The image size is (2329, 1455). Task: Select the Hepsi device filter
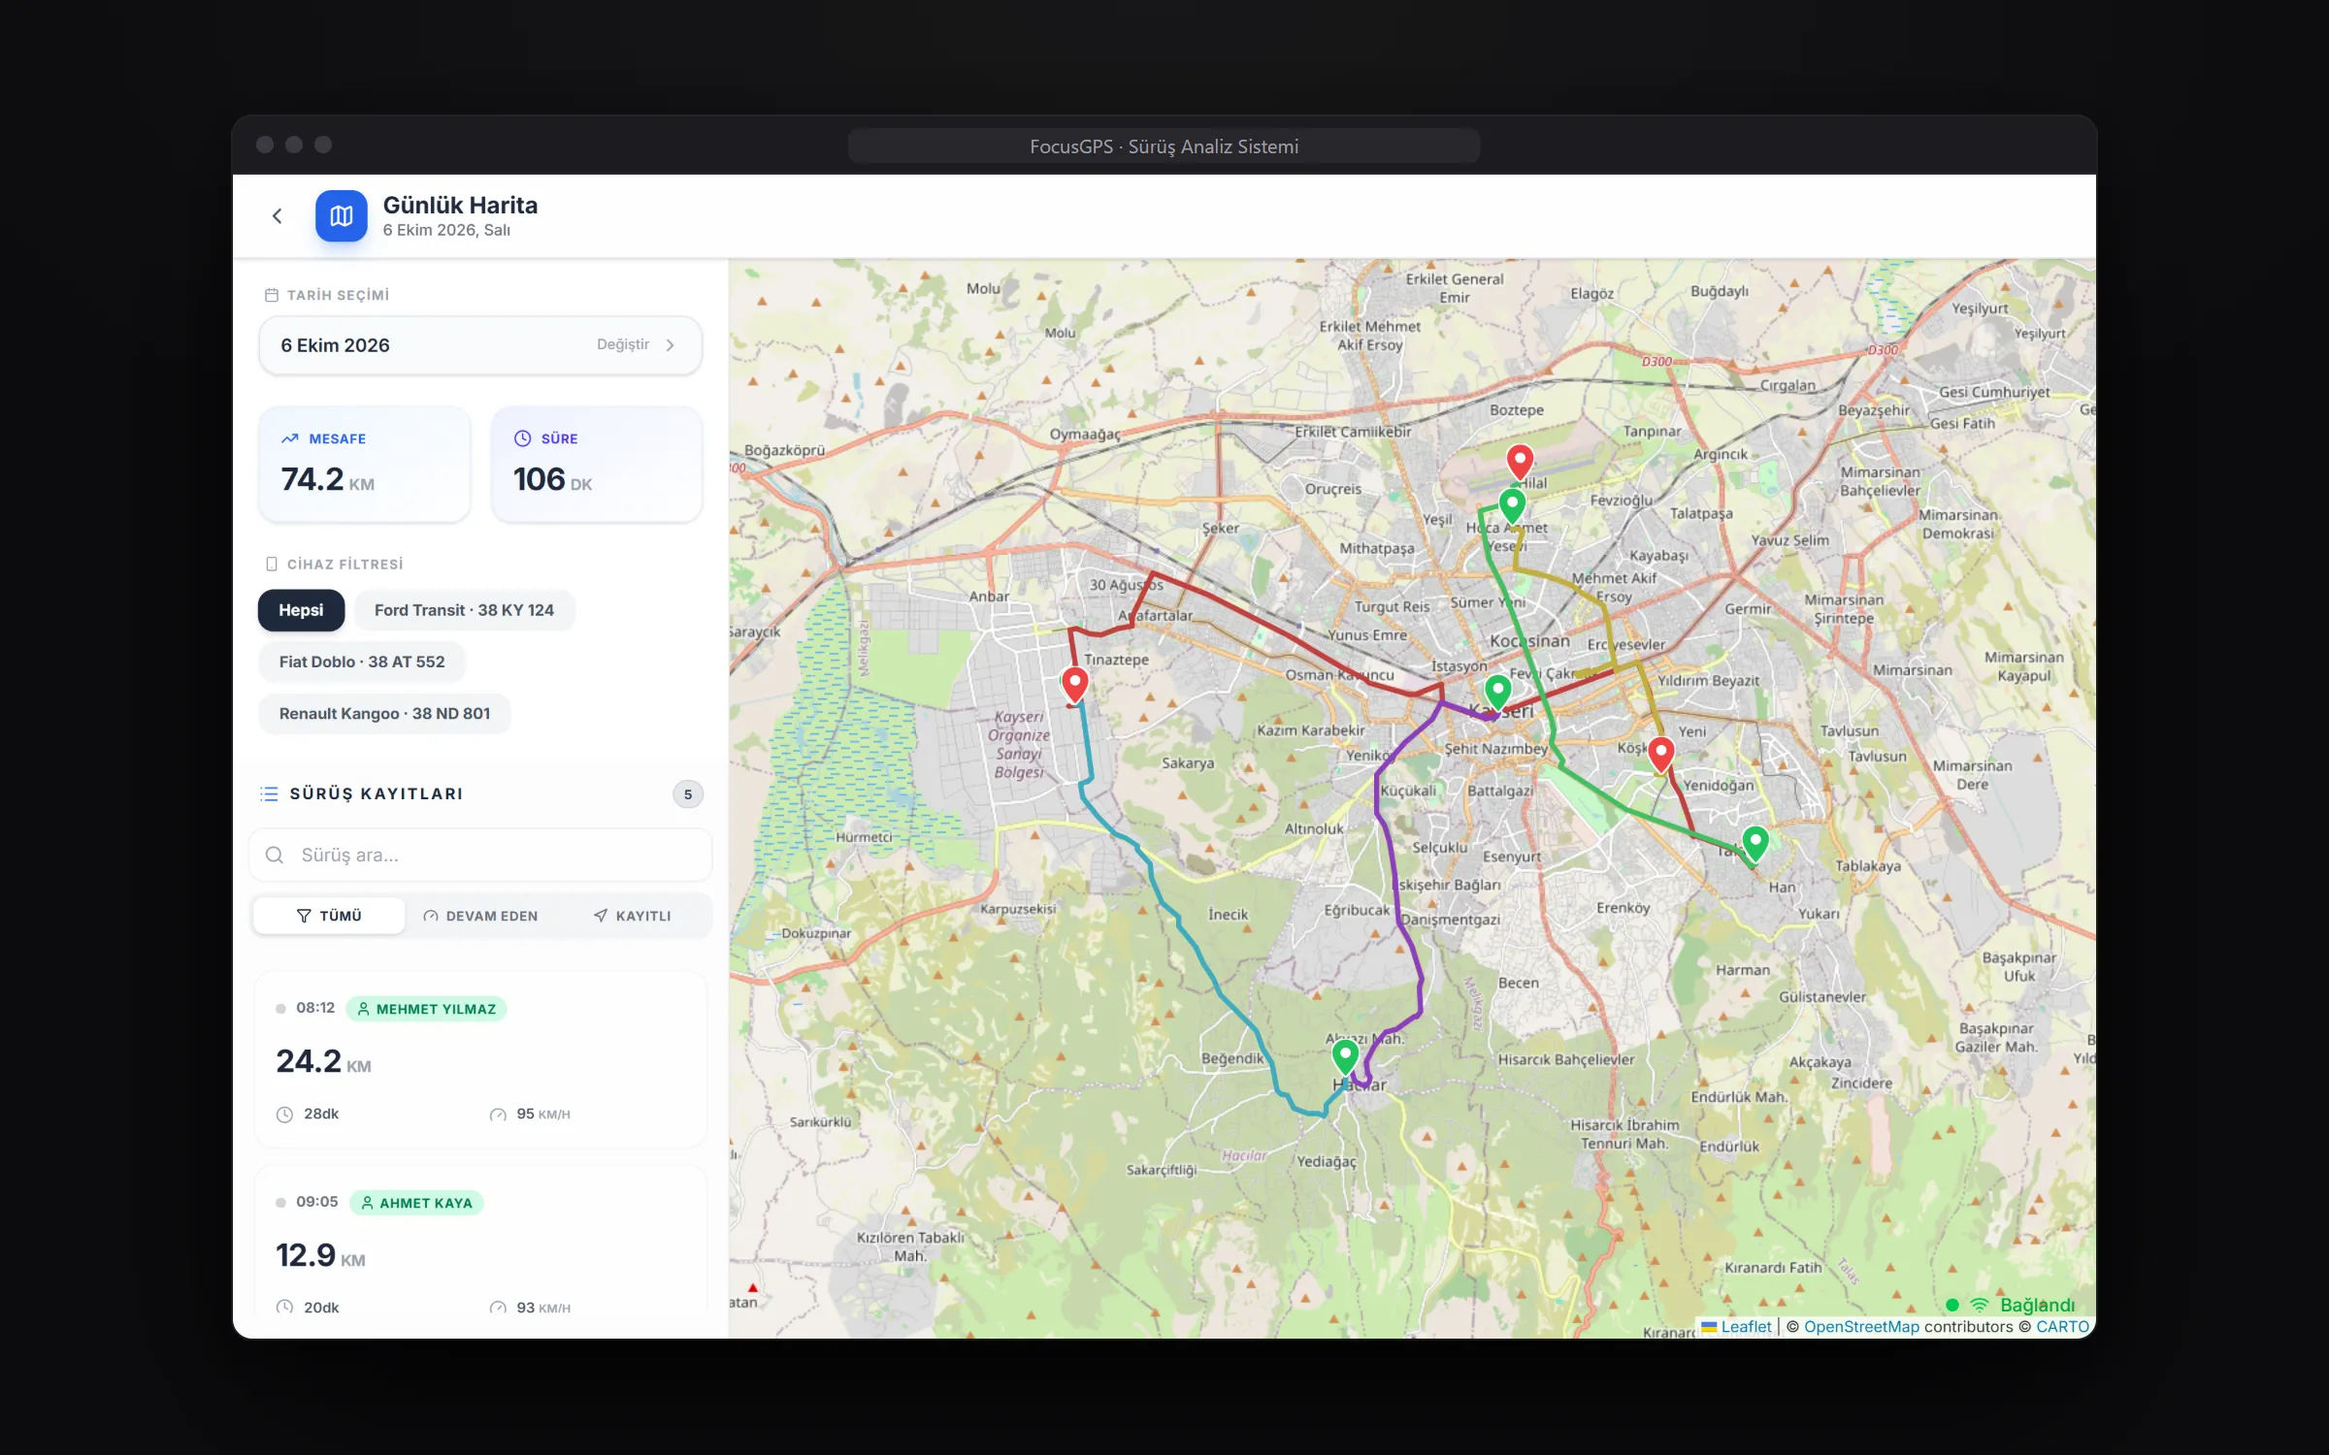click(301, 610)
